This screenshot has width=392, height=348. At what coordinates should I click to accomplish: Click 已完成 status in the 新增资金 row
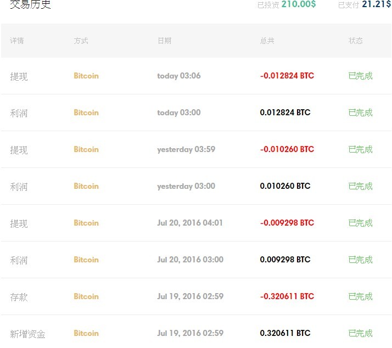tap(361, 333)
